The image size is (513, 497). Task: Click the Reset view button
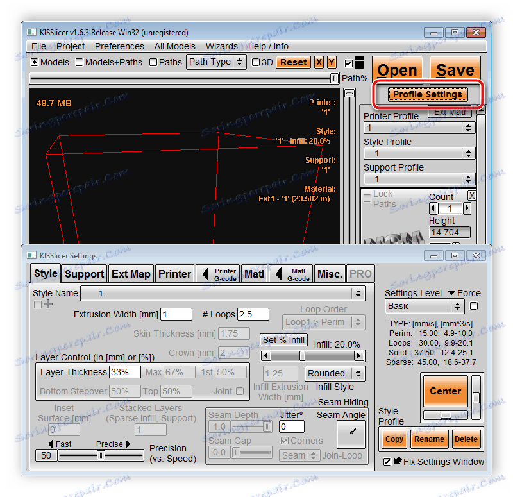(294, 62)
